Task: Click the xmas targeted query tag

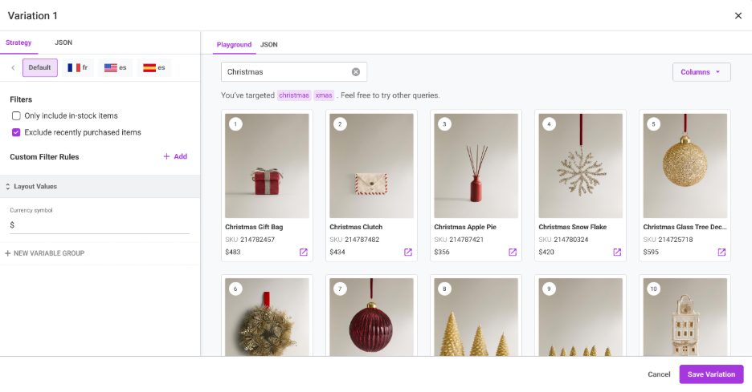Action: tap(324, 95)
